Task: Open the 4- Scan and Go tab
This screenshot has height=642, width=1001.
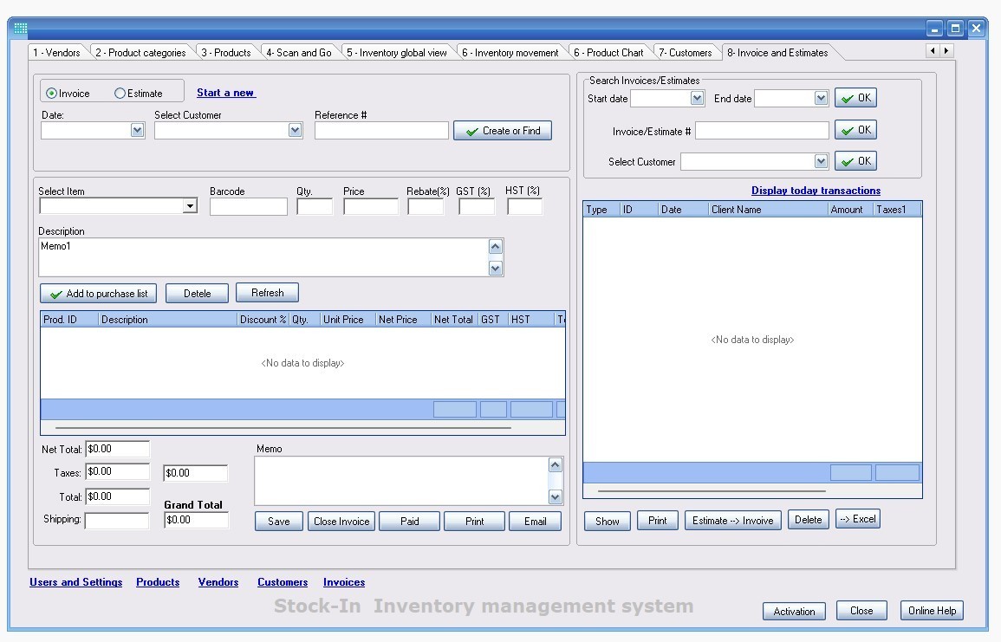Action: [x=299, y=52]
